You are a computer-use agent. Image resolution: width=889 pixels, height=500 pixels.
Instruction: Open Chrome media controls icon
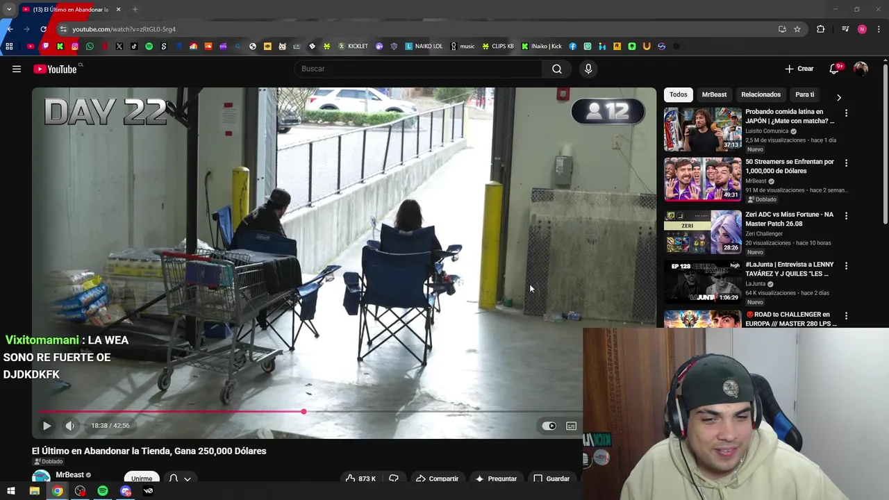click(845, 29)
